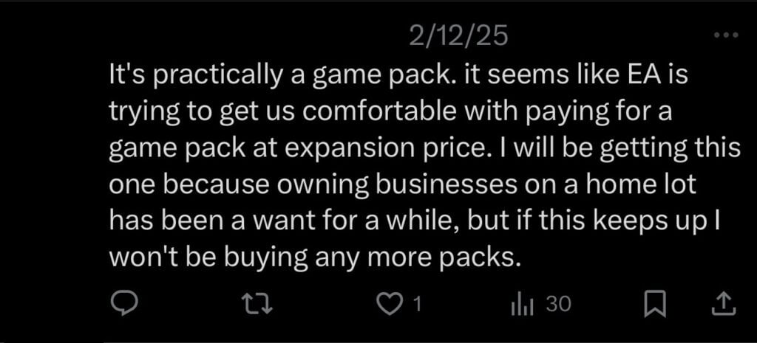Screen dimensions: 757x343
Task: Click the view count number 30
Action: coord(558,303)
